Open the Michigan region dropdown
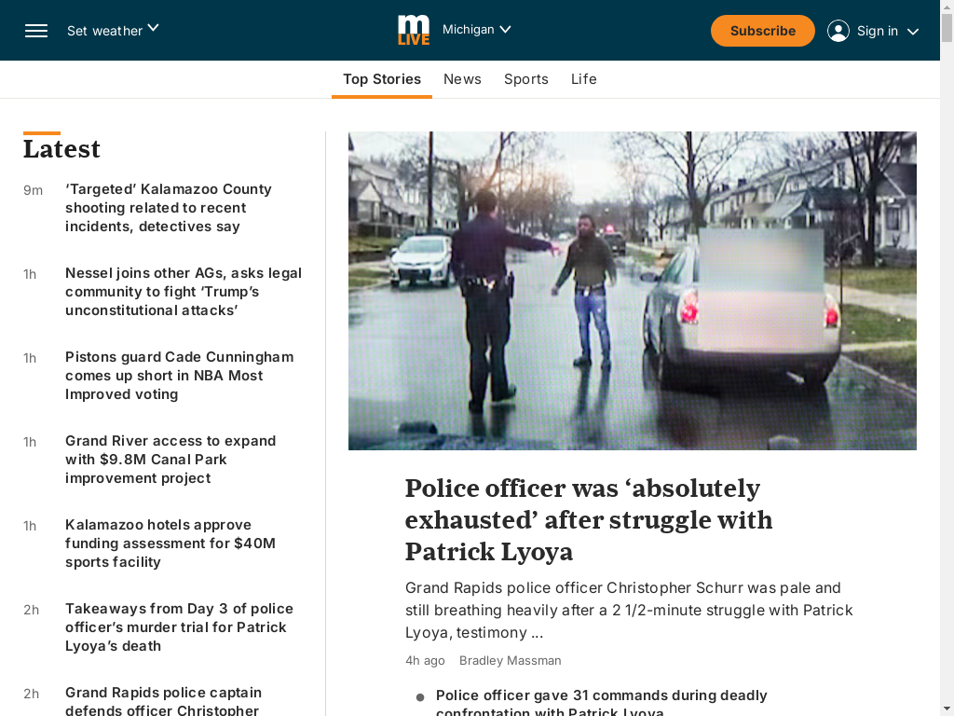The image size is (954, 716). [476, 29]
